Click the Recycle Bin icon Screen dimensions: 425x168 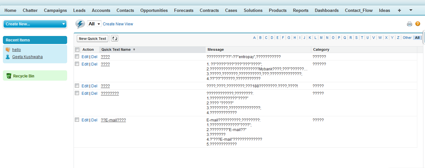pos(9,76)
